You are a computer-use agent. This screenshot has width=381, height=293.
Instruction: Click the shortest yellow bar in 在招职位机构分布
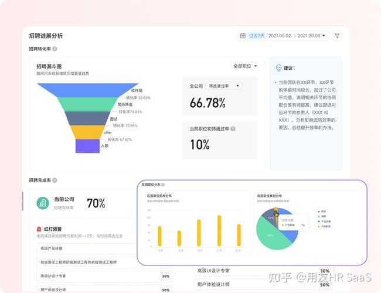tap(179, 239)
